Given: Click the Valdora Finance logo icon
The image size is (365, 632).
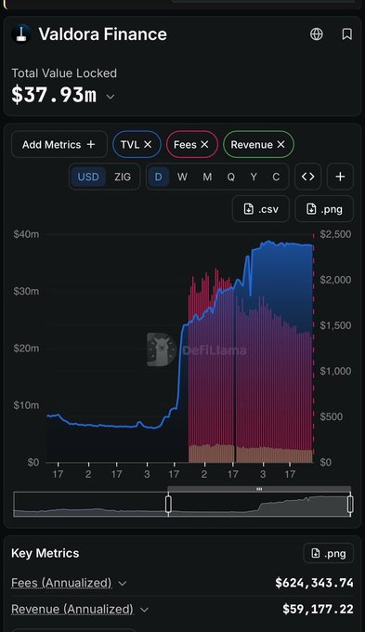Looking at the screenshot, I should 21,33.
